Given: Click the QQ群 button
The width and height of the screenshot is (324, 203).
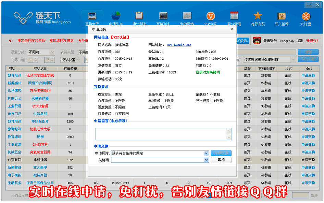Looking at the screenshot, I should (x=242, y=41).
